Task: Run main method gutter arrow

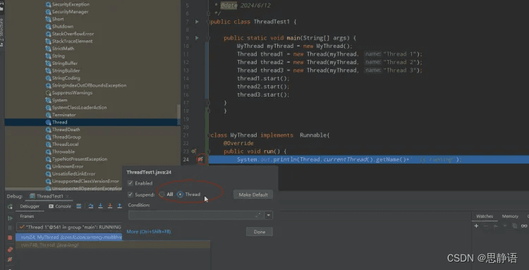Action: [x=197, y=38]
